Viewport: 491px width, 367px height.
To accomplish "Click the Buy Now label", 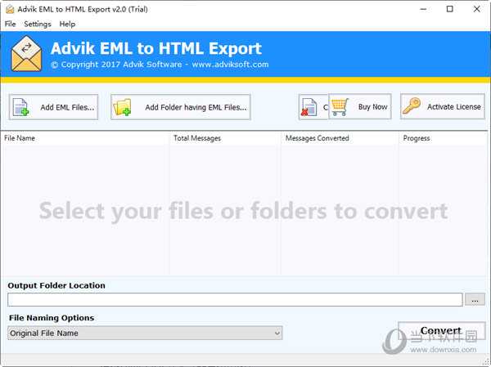I will click(x=372, y=107).
